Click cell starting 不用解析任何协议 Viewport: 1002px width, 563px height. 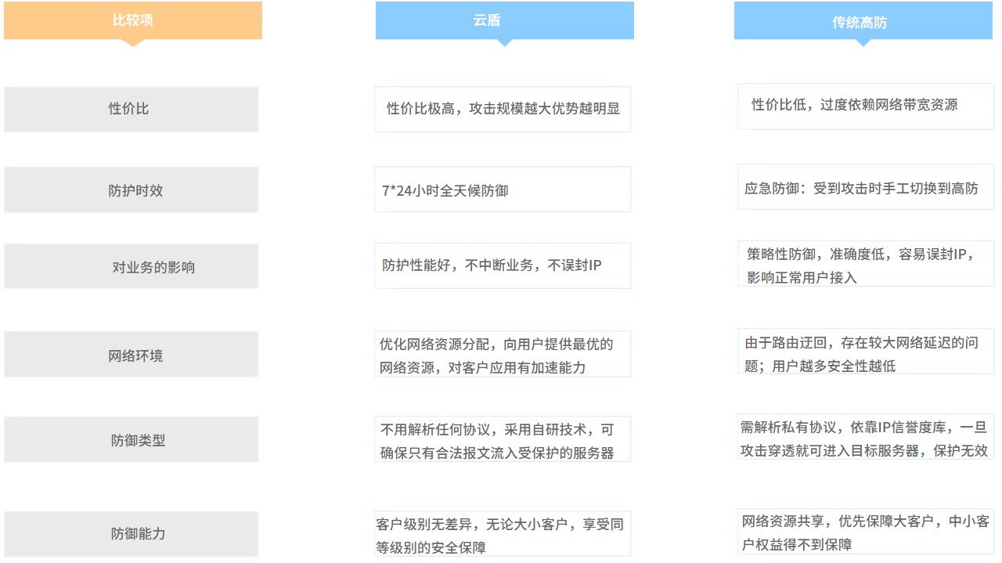point(503,438)
